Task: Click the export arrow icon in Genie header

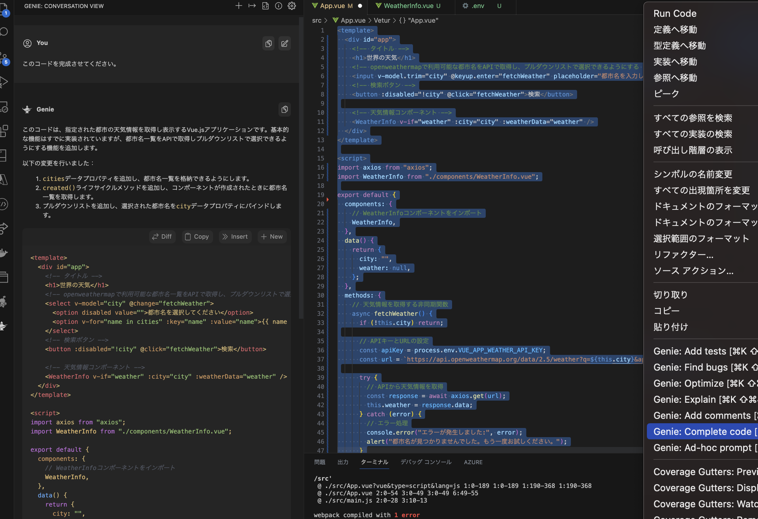Action: (x=252, y=6)
